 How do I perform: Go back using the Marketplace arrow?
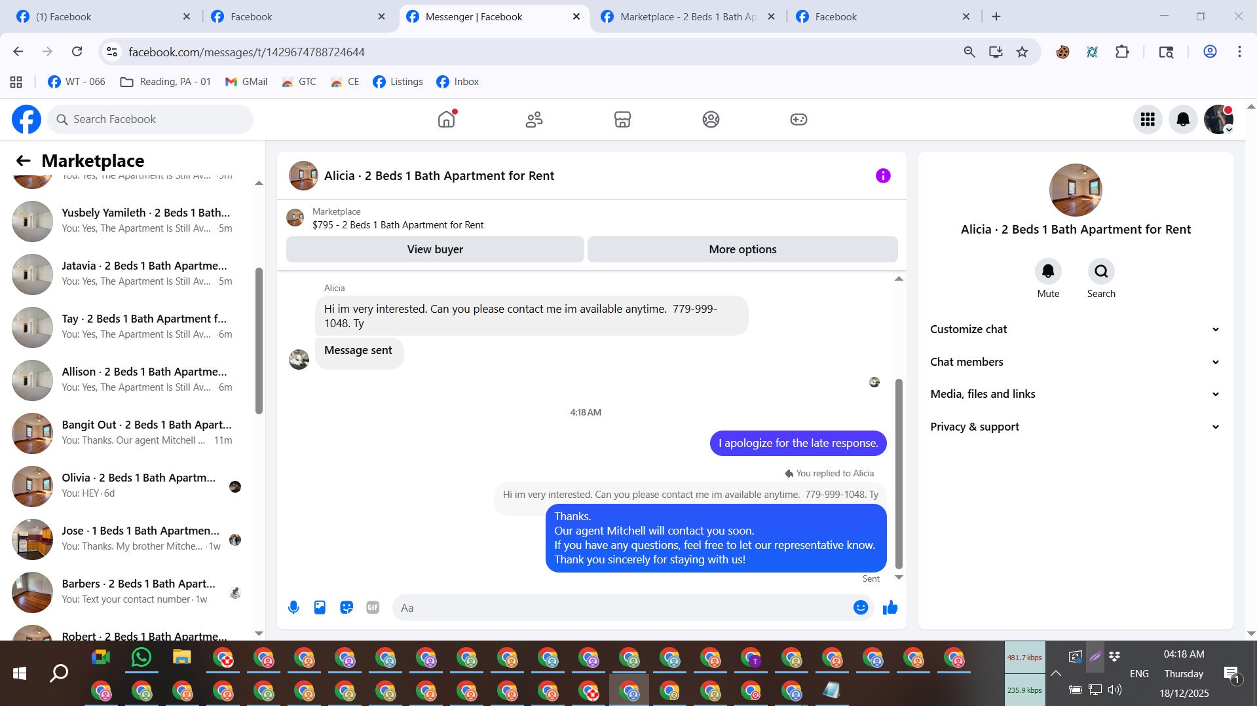tap(24, 161)
